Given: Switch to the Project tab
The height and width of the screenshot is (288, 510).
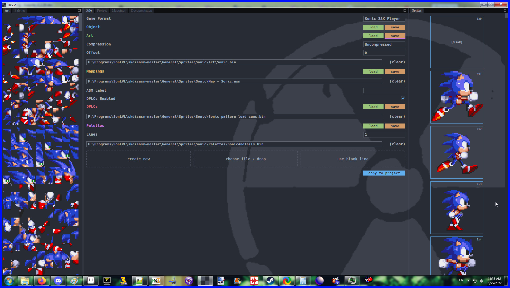Looking at the screenshot, I should (x=102, y=11).
